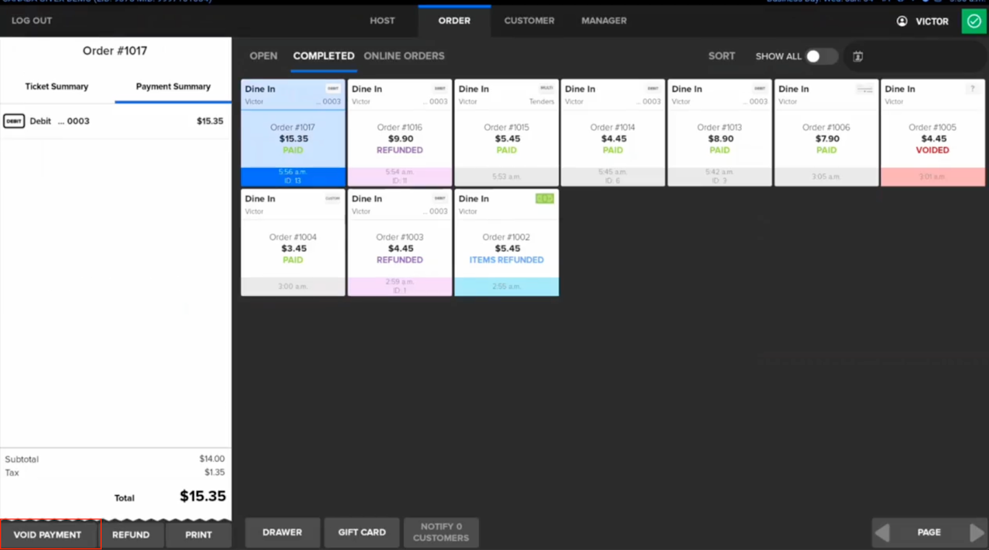Go to the next page arrow
This screenshot has height=550, width=989.
point(976,532)
